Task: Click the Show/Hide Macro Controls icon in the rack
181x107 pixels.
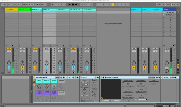Action: pos(34,80)
